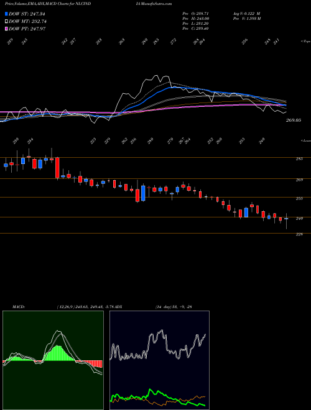Click the 'Pre V: 1.393 M' volume text
Viewport: 311px width, 410px height.
click(246, 19)
